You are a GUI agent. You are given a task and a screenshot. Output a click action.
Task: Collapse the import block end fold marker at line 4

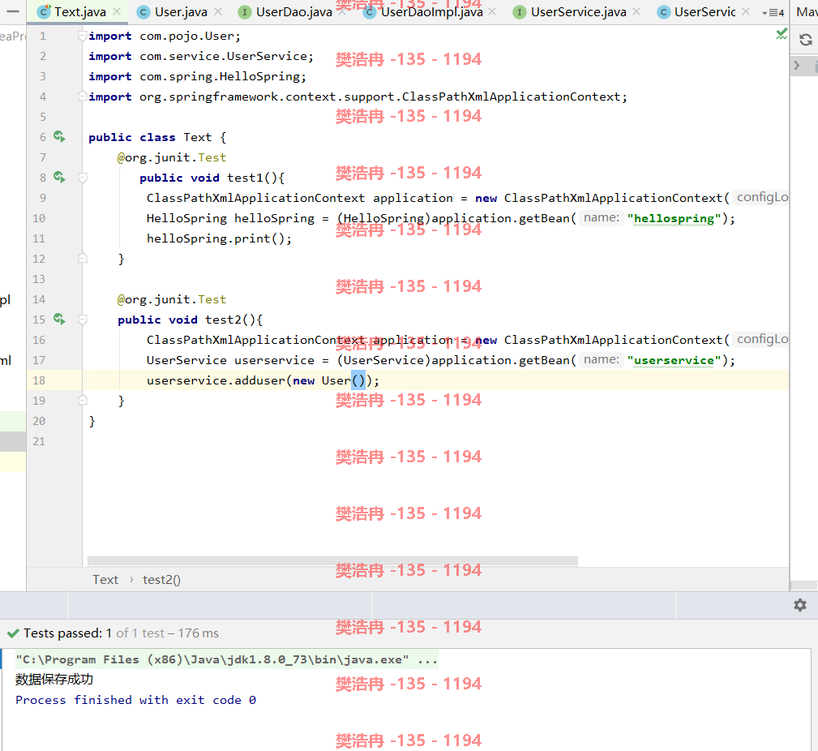point(82,96)
